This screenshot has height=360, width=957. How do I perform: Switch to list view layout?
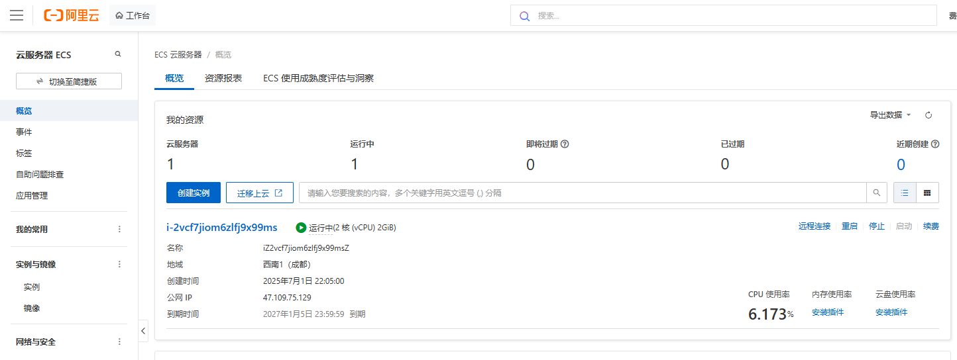click(905, 193)
